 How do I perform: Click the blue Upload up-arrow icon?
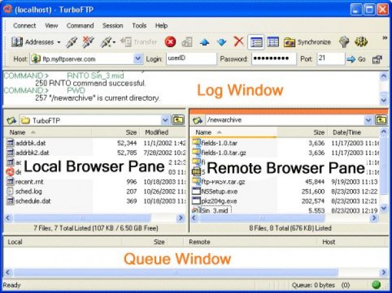204,42
